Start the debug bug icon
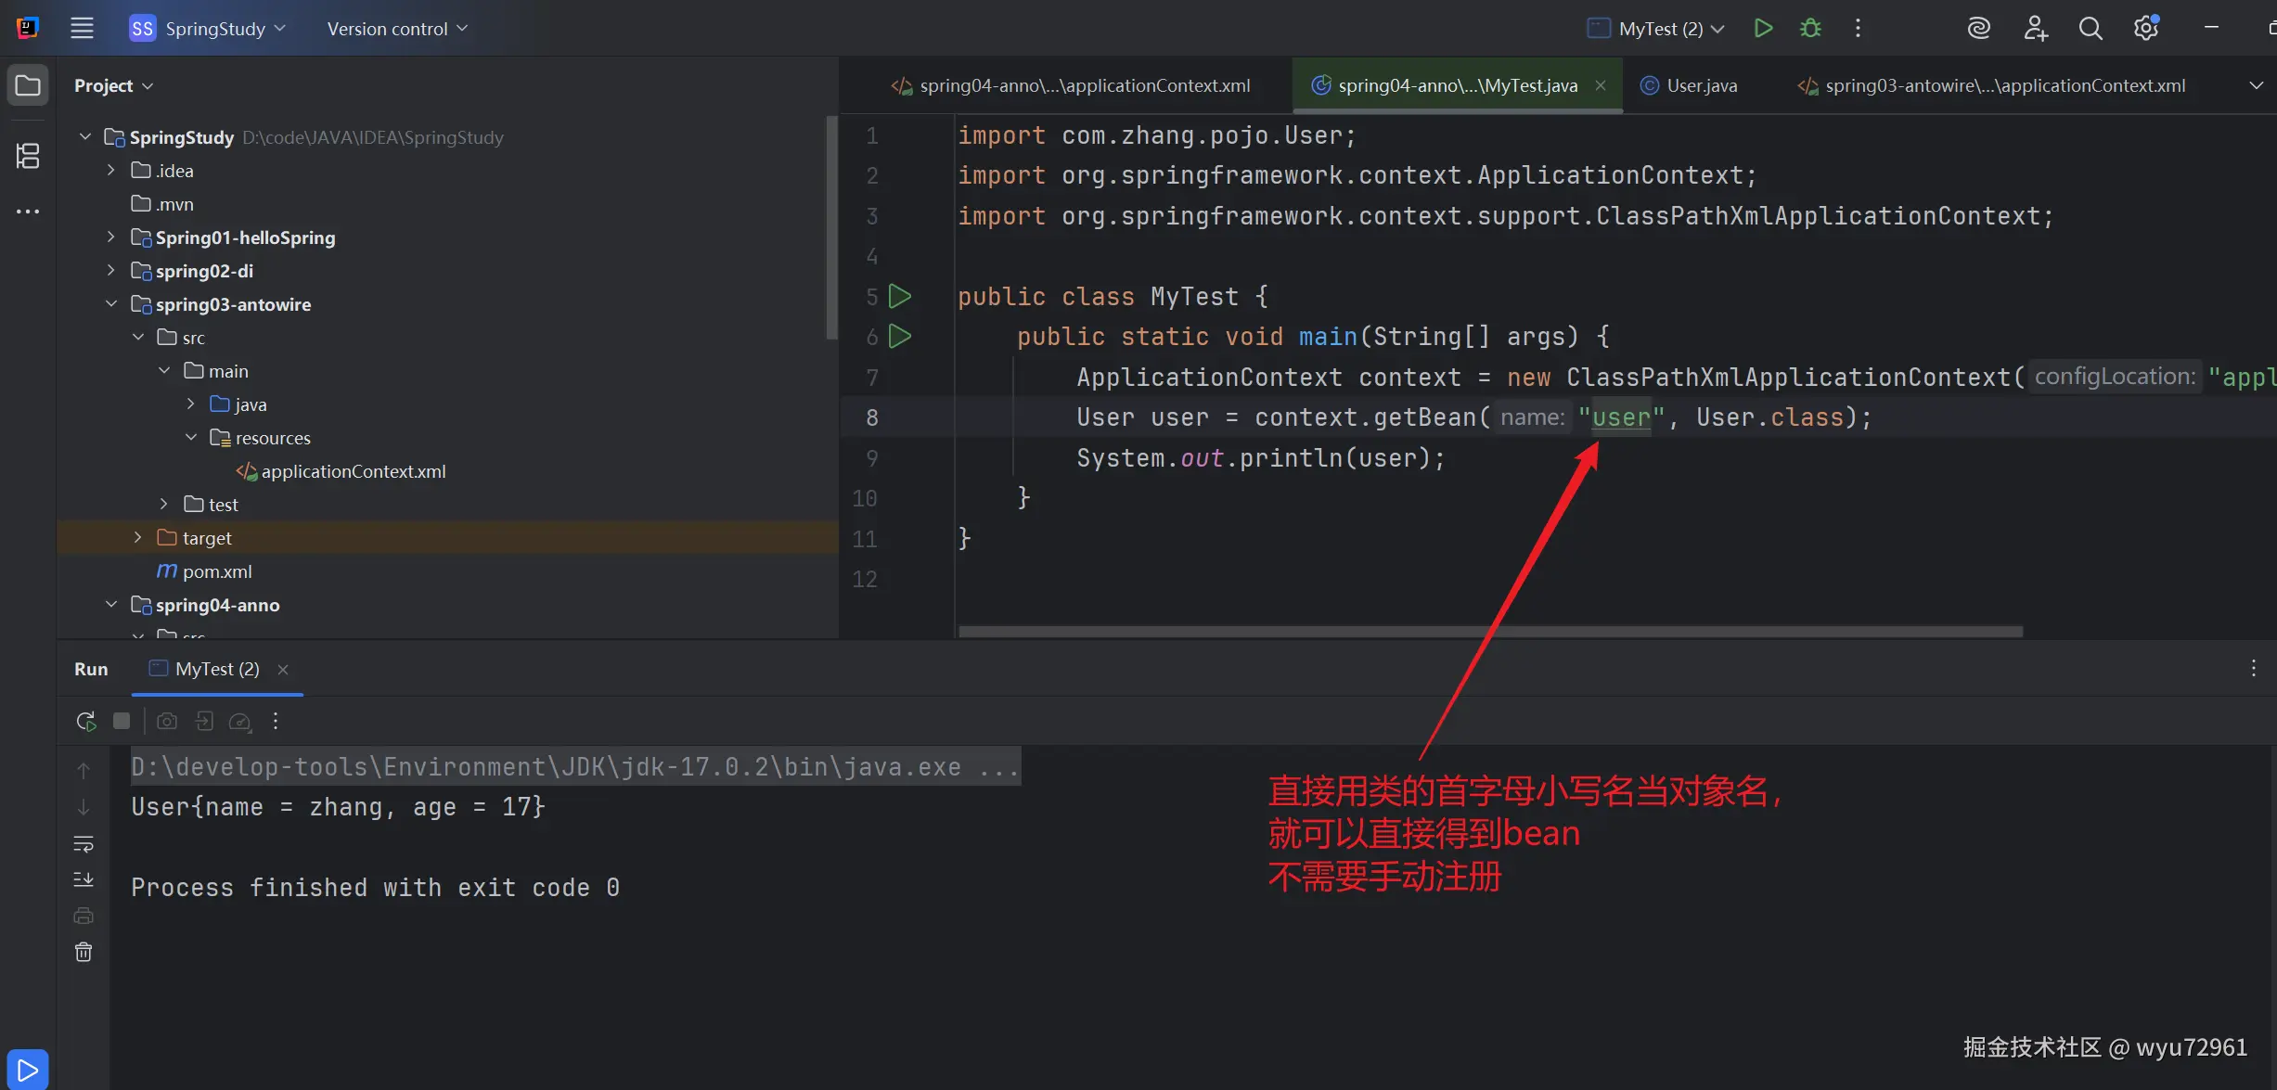The height and width of the screenshot is (1090, 2277). point(1810,28)
